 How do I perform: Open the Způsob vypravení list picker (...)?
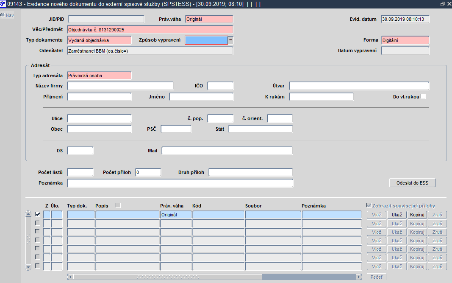click(x=230, y=40)
